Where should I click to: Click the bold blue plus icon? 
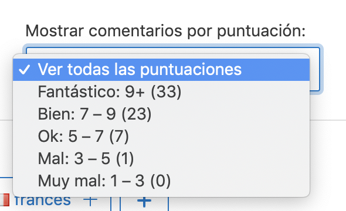[x=144, y=202]
